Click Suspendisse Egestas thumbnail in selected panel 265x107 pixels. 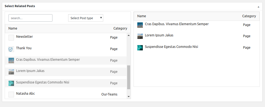tap(140, 48)
